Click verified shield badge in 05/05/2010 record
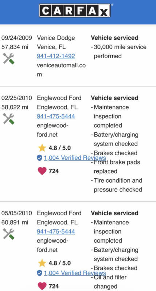Screen dimensions: 156x291 [x=39, y=273]
